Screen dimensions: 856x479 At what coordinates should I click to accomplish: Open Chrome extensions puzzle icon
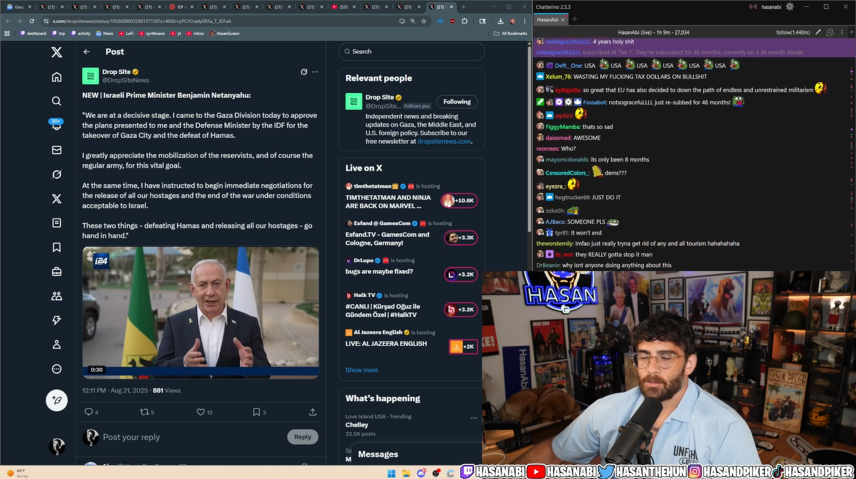pyautogui.click(x=465, y=21)
